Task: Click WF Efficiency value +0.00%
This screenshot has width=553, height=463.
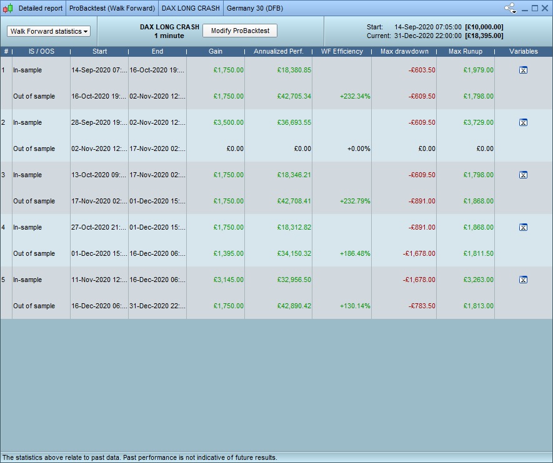Action: click(x=359, y=149)
